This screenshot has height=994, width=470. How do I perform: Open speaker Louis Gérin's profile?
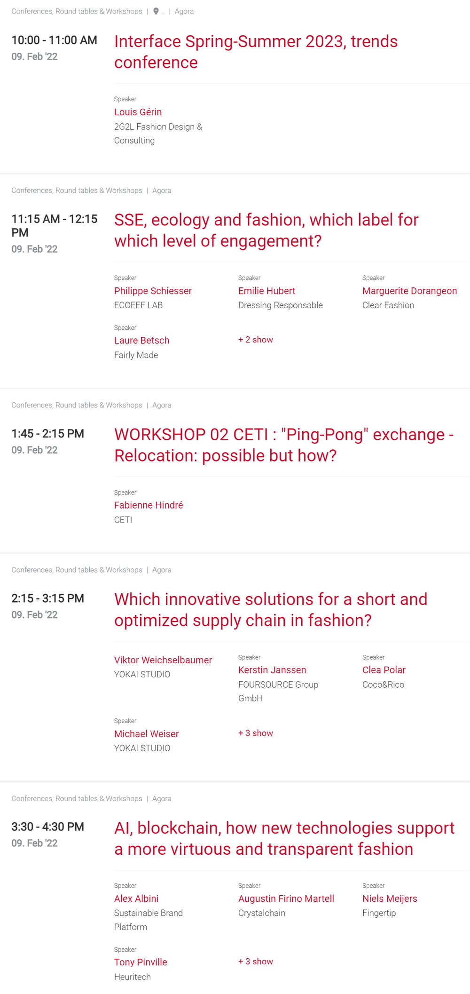138,112
